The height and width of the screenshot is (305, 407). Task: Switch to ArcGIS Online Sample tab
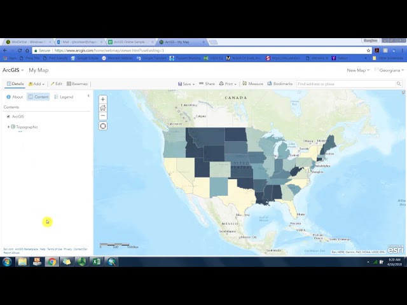[130, 42]
